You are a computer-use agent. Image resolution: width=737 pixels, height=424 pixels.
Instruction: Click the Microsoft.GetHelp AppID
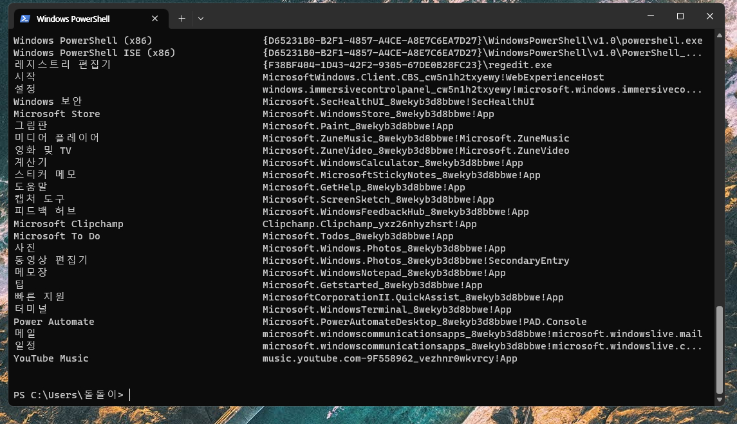(x=363, y=187)
